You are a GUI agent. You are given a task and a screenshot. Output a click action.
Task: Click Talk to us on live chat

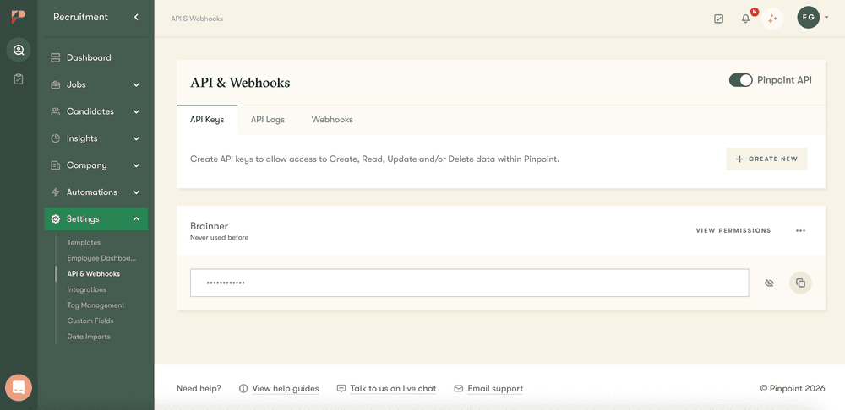pyautogui.click(x=394, y=388)
